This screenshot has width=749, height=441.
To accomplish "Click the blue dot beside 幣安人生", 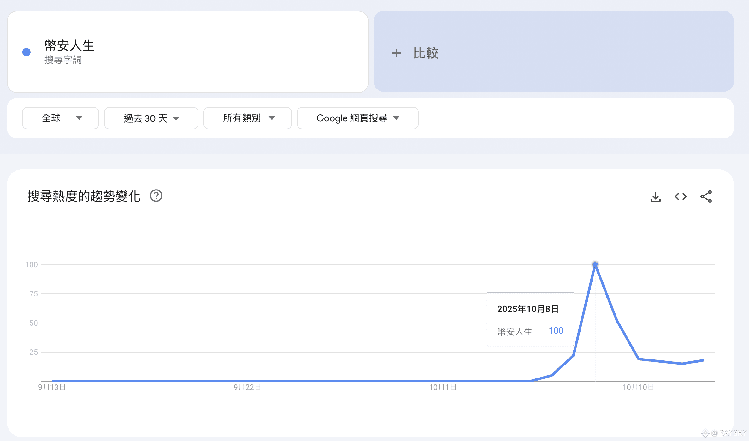I will (27, 52).
